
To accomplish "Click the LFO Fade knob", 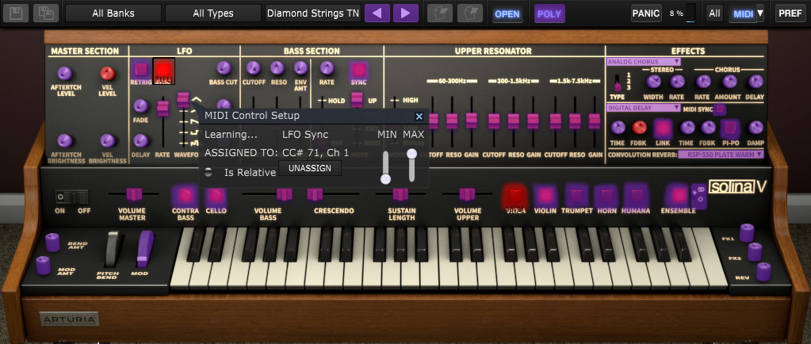I will [140, 106].
